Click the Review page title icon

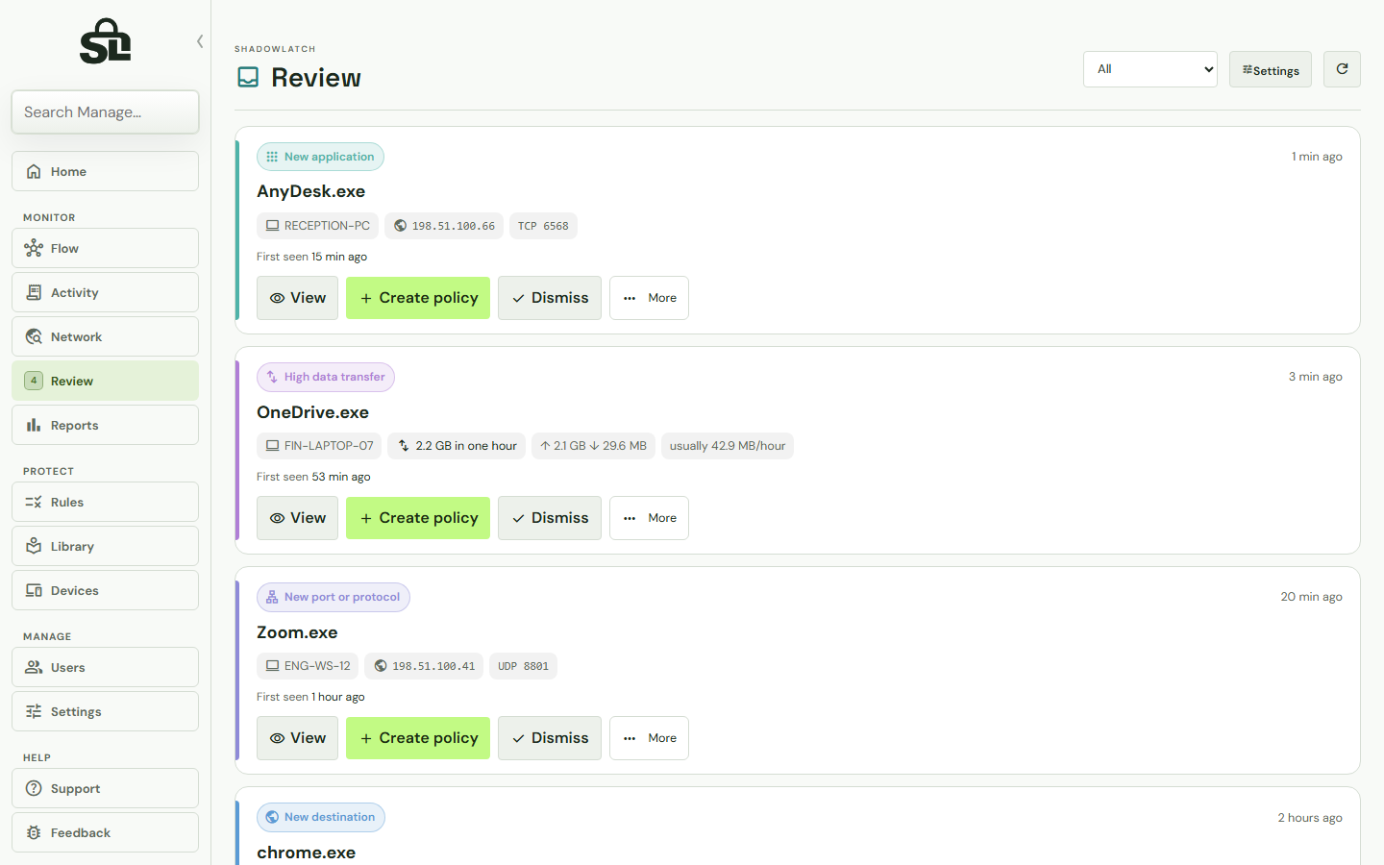(x=248, y=78)
